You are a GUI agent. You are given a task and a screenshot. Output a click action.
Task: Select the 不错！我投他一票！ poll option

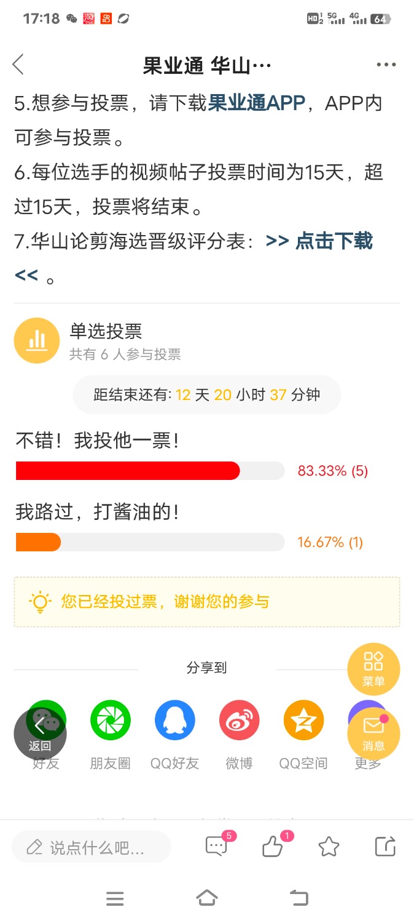click(x=98, y=441)
